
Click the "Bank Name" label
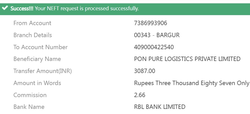(x=29, y=107)
